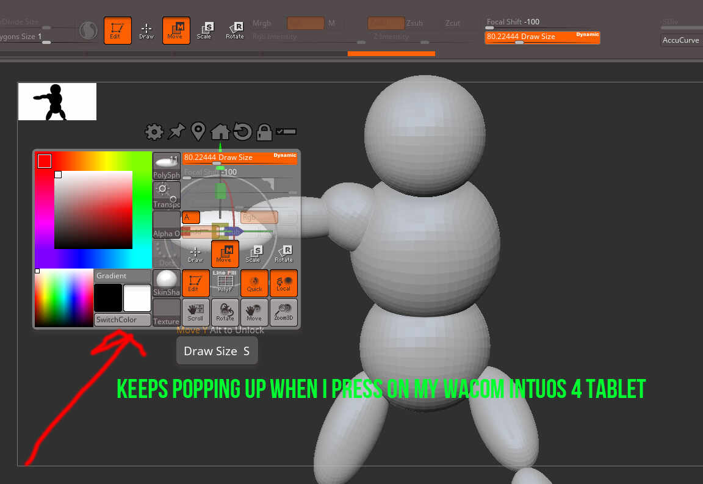
Task: Pick a shade in the red saturation square
Action: click(93, 210)
